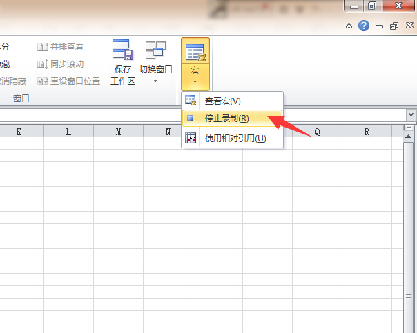Select View Macros (查看宏) menu entry
The height and width of the screenshot is (333, 417).
tap(222, 101)
